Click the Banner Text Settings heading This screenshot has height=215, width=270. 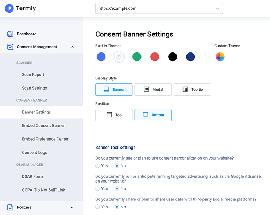click(115, 148)
